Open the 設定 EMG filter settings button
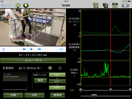 (40, 80)
